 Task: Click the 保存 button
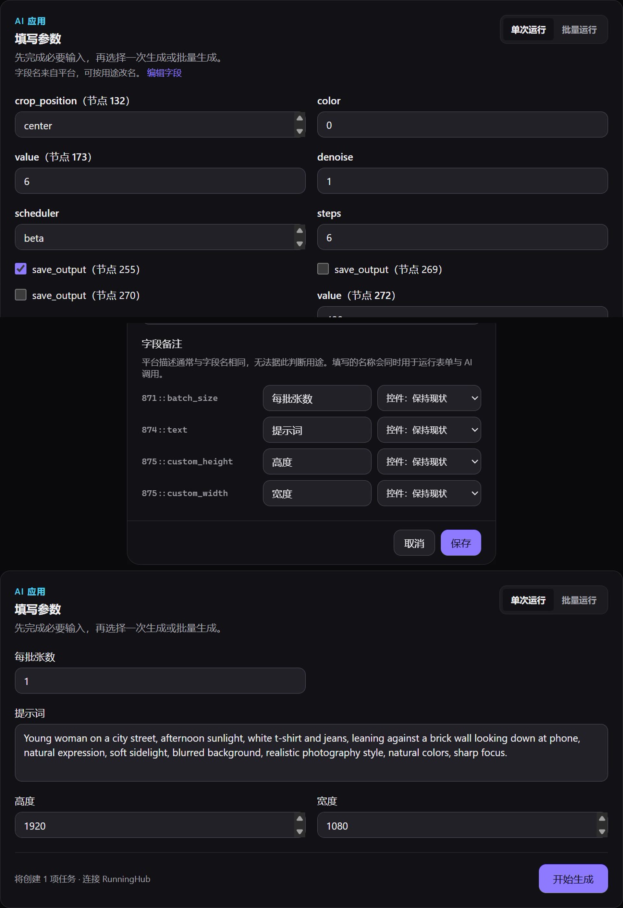coord(461,543)
